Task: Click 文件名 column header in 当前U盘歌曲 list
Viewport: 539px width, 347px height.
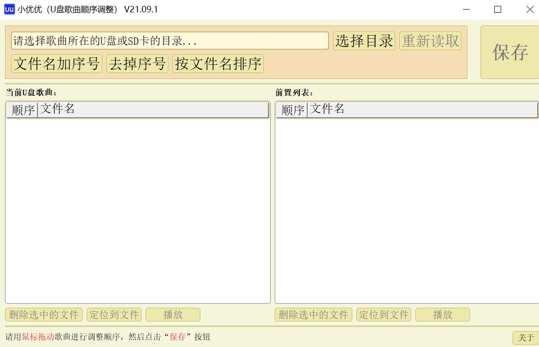Action: (x=153, y=110)
